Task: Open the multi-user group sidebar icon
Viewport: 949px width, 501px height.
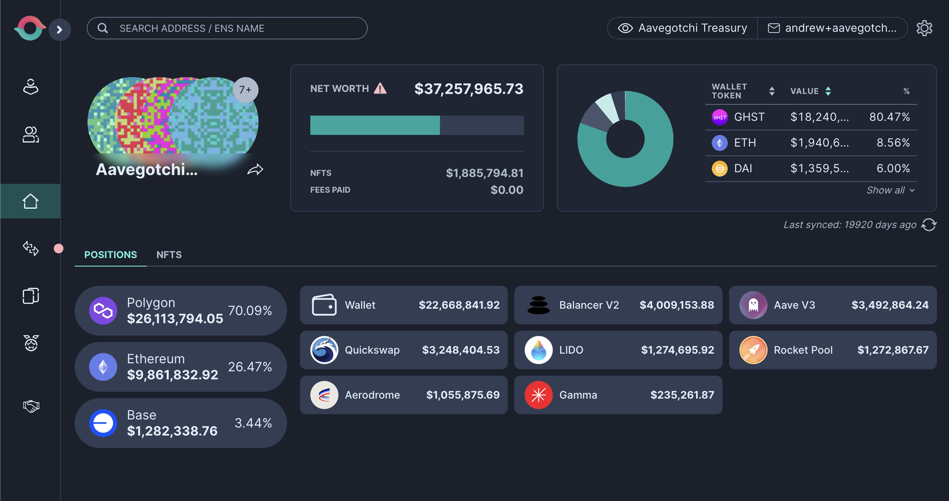Action: pyautogui.click(x=30, y=134)
